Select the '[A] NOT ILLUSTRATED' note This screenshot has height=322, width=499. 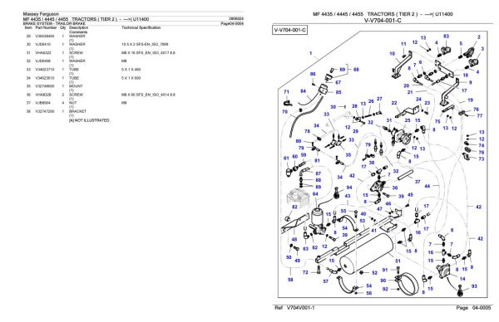click(89, 120)
